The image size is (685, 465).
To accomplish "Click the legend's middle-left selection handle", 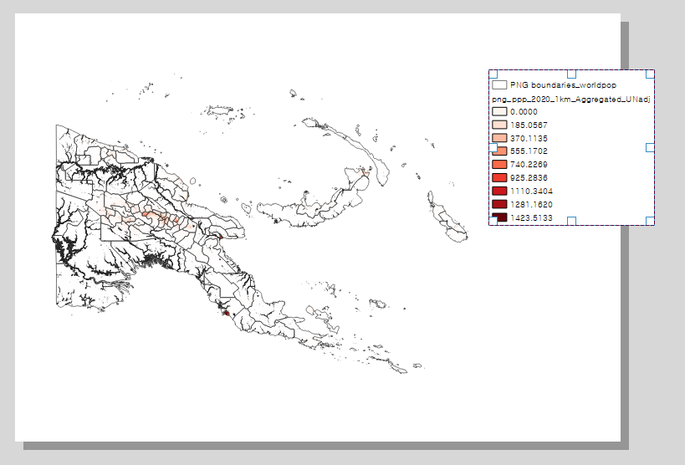I will (x=493, y=148).
